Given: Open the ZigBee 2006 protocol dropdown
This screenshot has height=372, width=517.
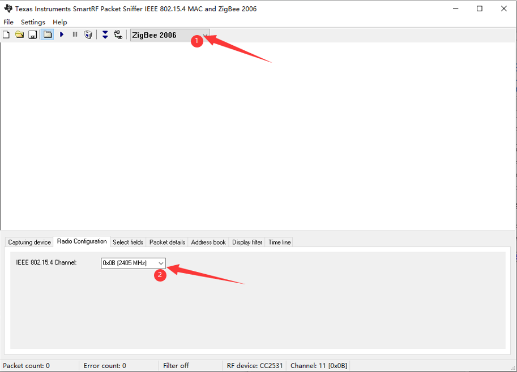Looking at the screenshot, I should [x=170, y=35].
